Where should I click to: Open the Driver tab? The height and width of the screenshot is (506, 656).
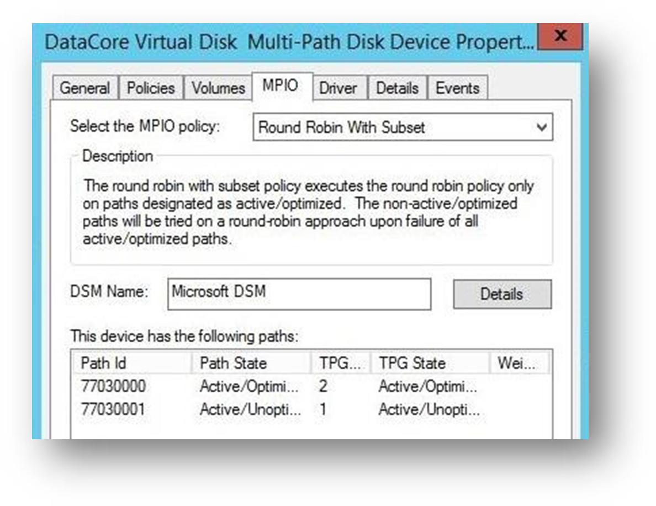tap(338, 88)
